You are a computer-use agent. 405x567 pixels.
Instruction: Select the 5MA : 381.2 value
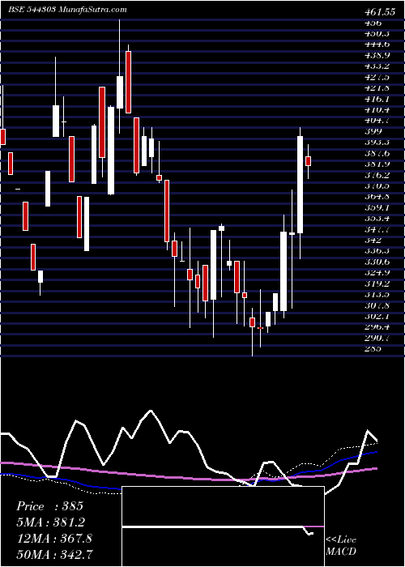click(x=52, y=522)
